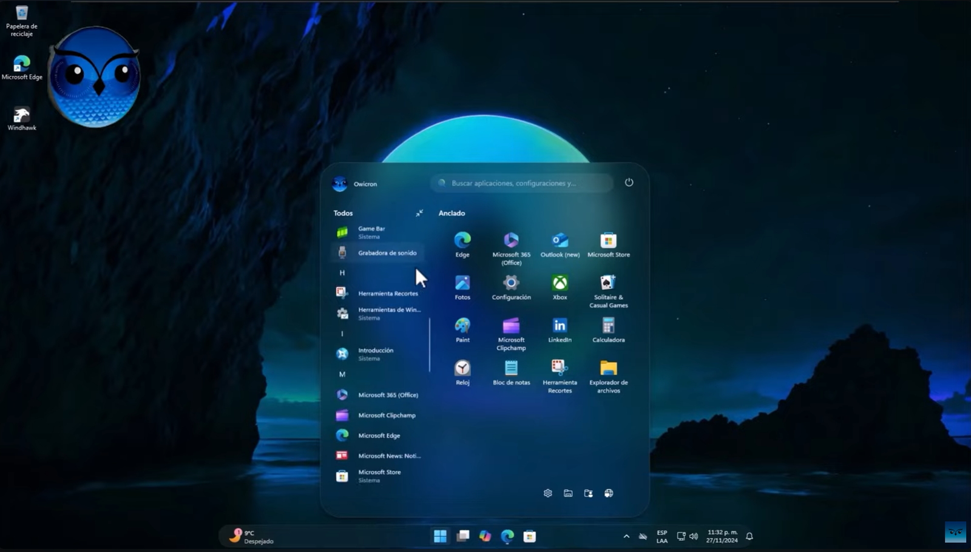Image resolution: width=971 pixels, height=552 pixels.
Task: Open Microsoft Edge in the Todos list
Action: (x=377, y=436)
